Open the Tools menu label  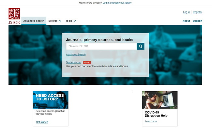tap(69, 21)
